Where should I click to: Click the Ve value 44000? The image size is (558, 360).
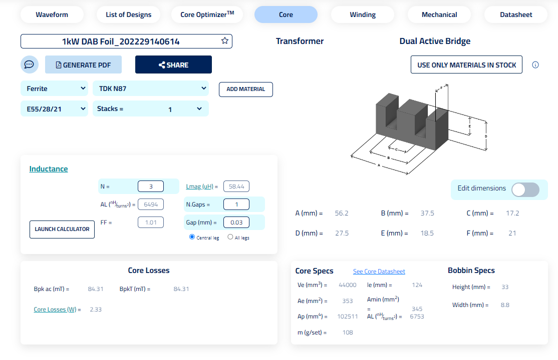pos(347,285)
